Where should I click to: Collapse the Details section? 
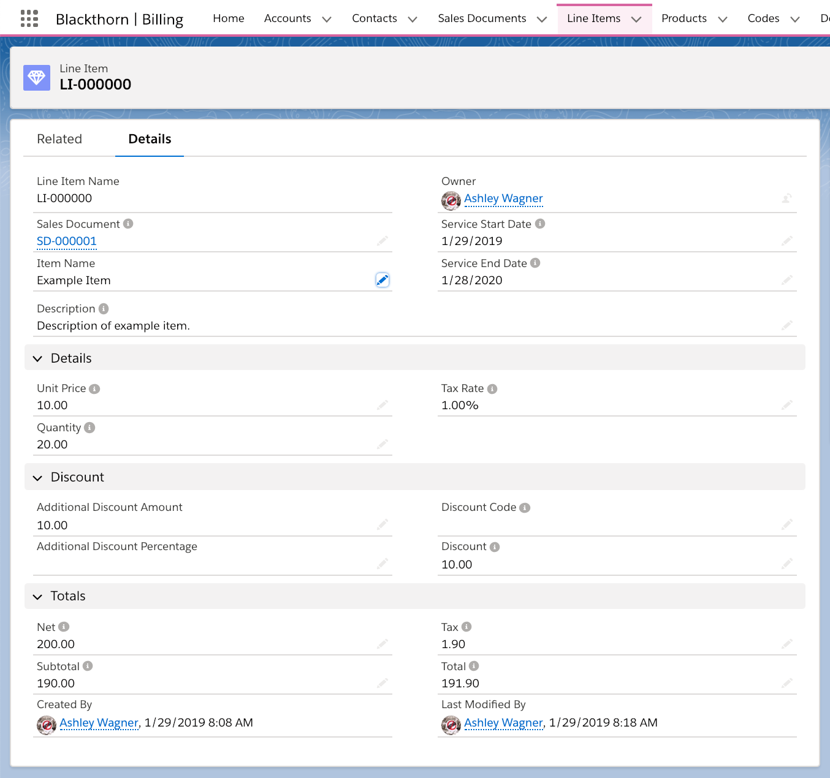tap(38, 358)
